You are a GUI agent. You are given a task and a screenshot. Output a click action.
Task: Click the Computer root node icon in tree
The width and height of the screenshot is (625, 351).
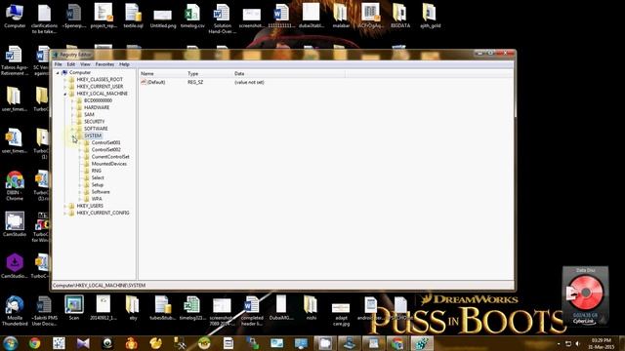point(64,72)
